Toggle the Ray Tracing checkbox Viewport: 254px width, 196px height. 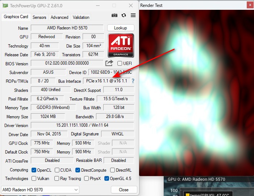tap(57, 179)
